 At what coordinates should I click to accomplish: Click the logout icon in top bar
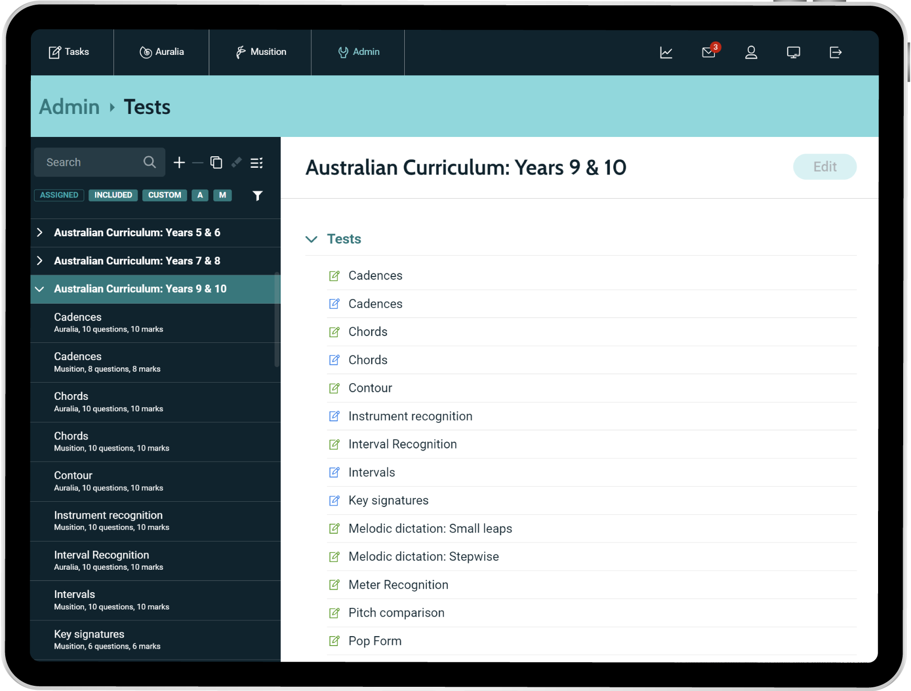(835, 52)
